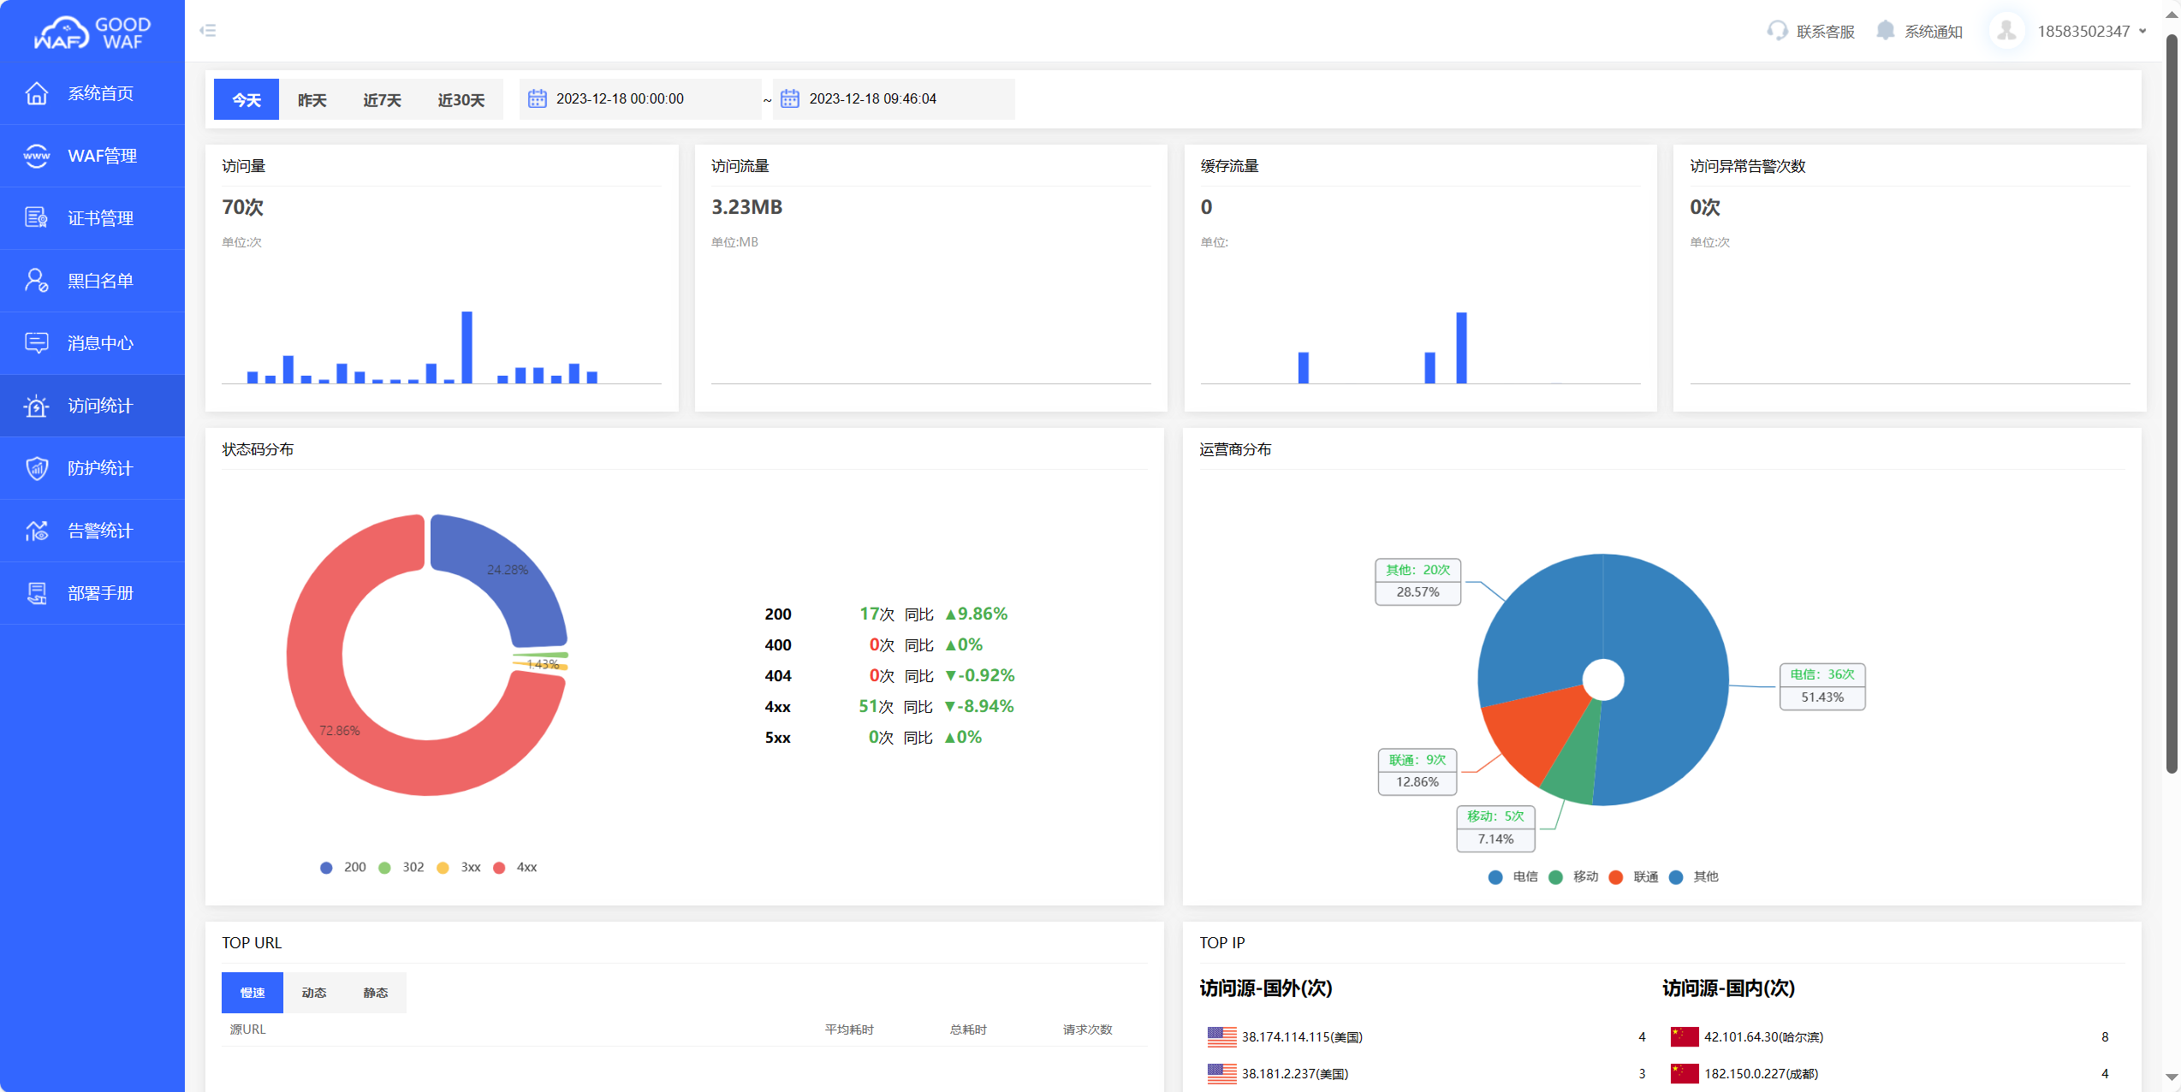Open 防护统计 shield icon

click(36, 468)
